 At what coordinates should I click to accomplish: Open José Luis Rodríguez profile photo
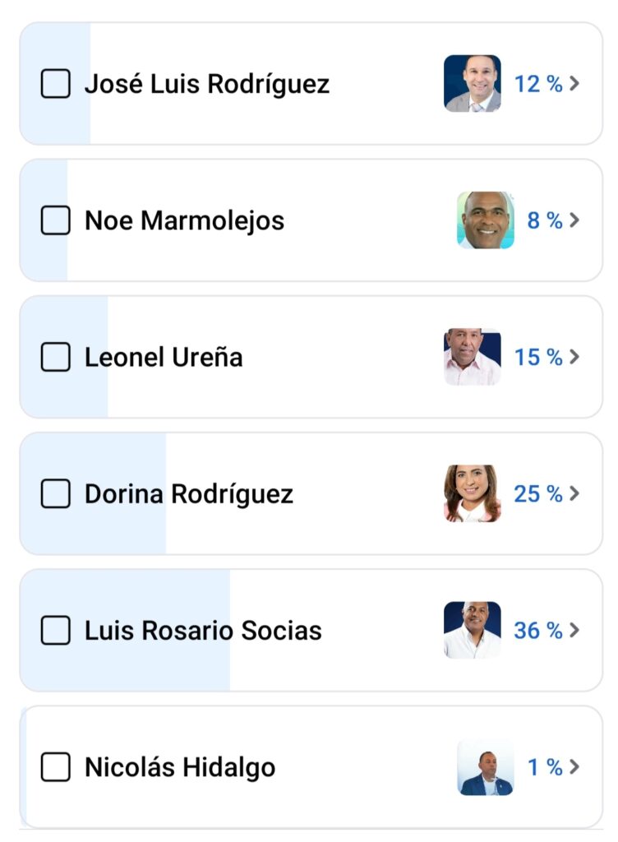pos(472,84)
